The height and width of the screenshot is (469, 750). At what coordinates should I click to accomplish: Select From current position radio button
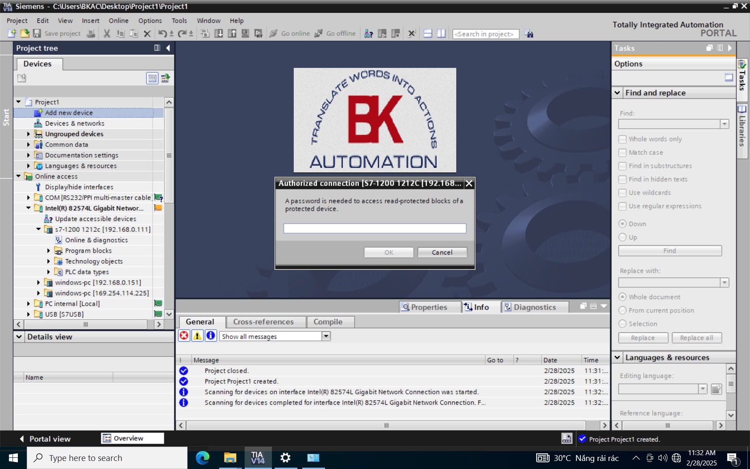coord(622,310)
